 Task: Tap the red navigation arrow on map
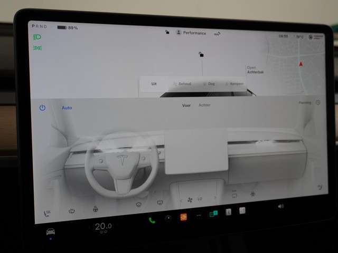pyautogui.click(x=301, y=64)
